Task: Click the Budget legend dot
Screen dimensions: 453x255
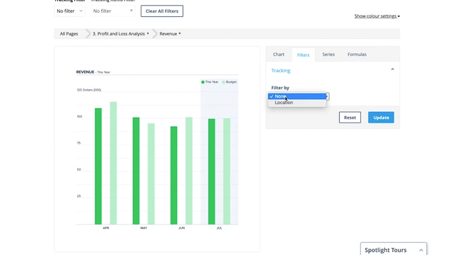Action: pyautogui.click(x=224, y=82)
